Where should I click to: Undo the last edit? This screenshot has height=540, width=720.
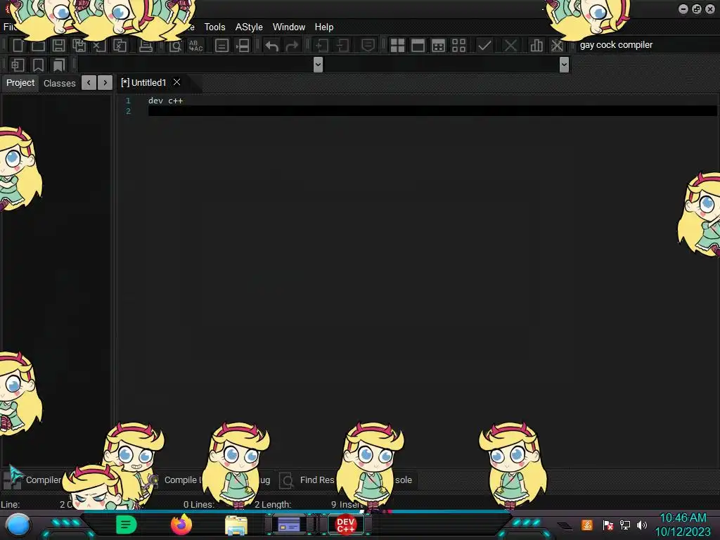pyautogui.click(x=272, y=46)
